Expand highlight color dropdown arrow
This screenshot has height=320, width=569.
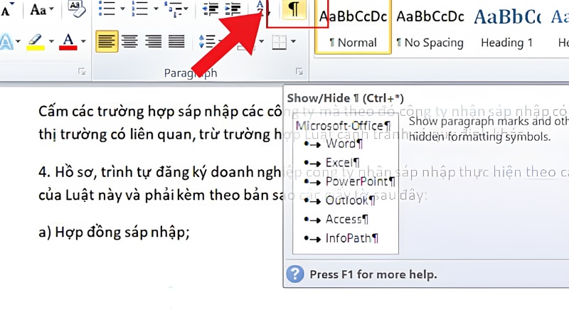pos(51,41)
